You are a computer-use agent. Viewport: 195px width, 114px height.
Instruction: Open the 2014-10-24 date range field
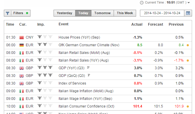pyautogui.click(x=162, y=13)
